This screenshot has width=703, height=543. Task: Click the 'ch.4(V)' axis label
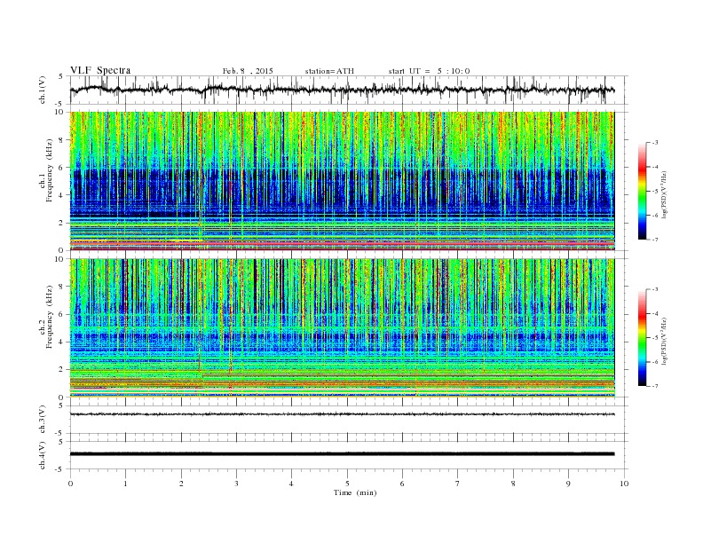point(43,455)
